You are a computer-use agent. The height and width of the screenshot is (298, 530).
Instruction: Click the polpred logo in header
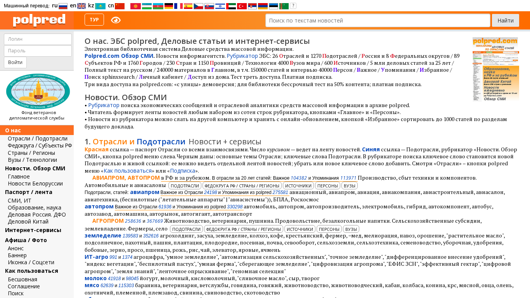point(39,20)
